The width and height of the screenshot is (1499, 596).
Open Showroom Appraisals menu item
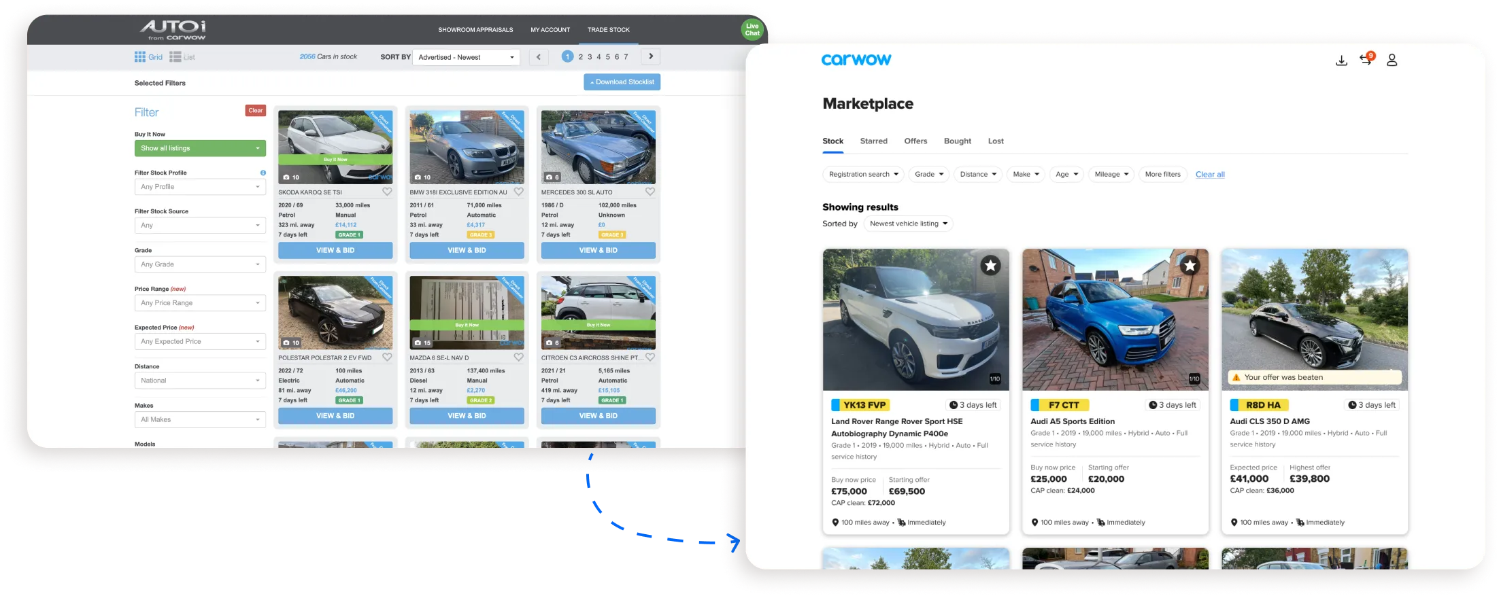[475, 30]
